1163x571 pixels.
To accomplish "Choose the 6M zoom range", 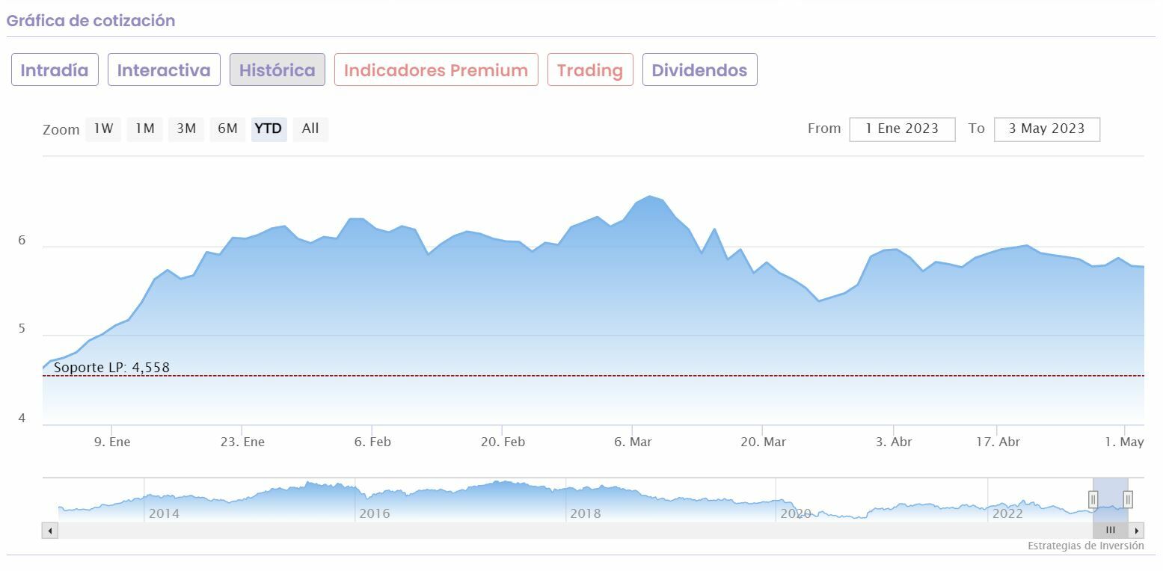I will (x=227, y=129).
